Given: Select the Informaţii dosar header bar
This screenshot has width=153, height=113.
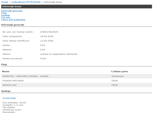Looking at the screenshot, I should coord(77,6).
